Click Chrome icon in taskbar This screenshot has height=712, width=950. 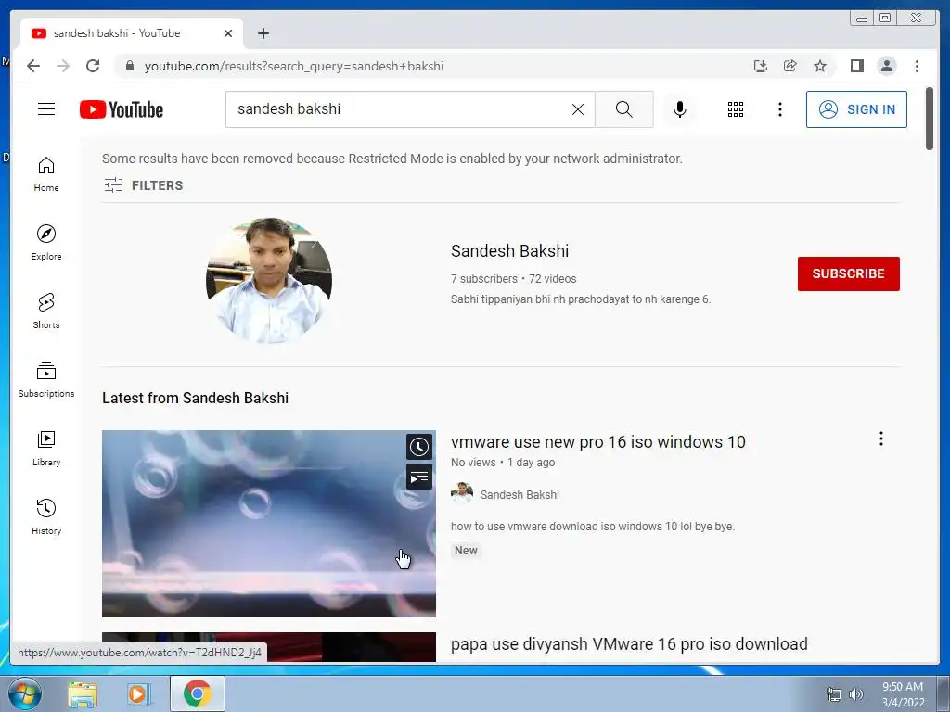197,693
